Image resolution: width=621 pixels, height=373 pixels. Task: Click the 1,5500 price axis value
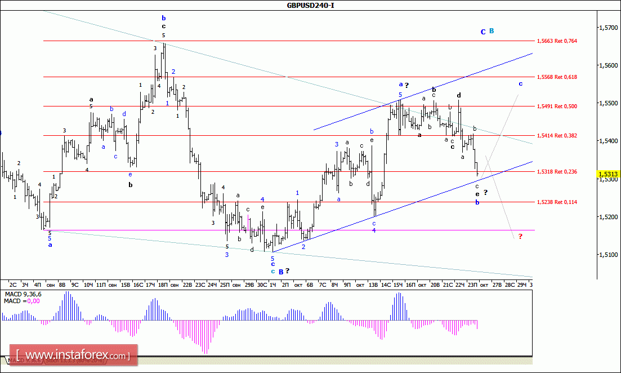608,103
